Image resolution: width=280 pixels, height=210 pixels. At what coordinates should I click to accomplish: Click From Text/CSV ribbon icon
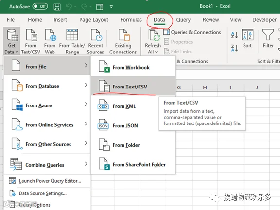pyautogui.click(x=31, y=41)
